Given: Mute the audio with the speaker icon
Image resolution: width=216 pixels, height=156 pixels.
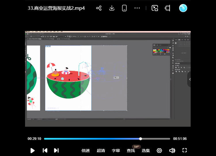Looking at the screenshot, I should [x=172, y=150].
